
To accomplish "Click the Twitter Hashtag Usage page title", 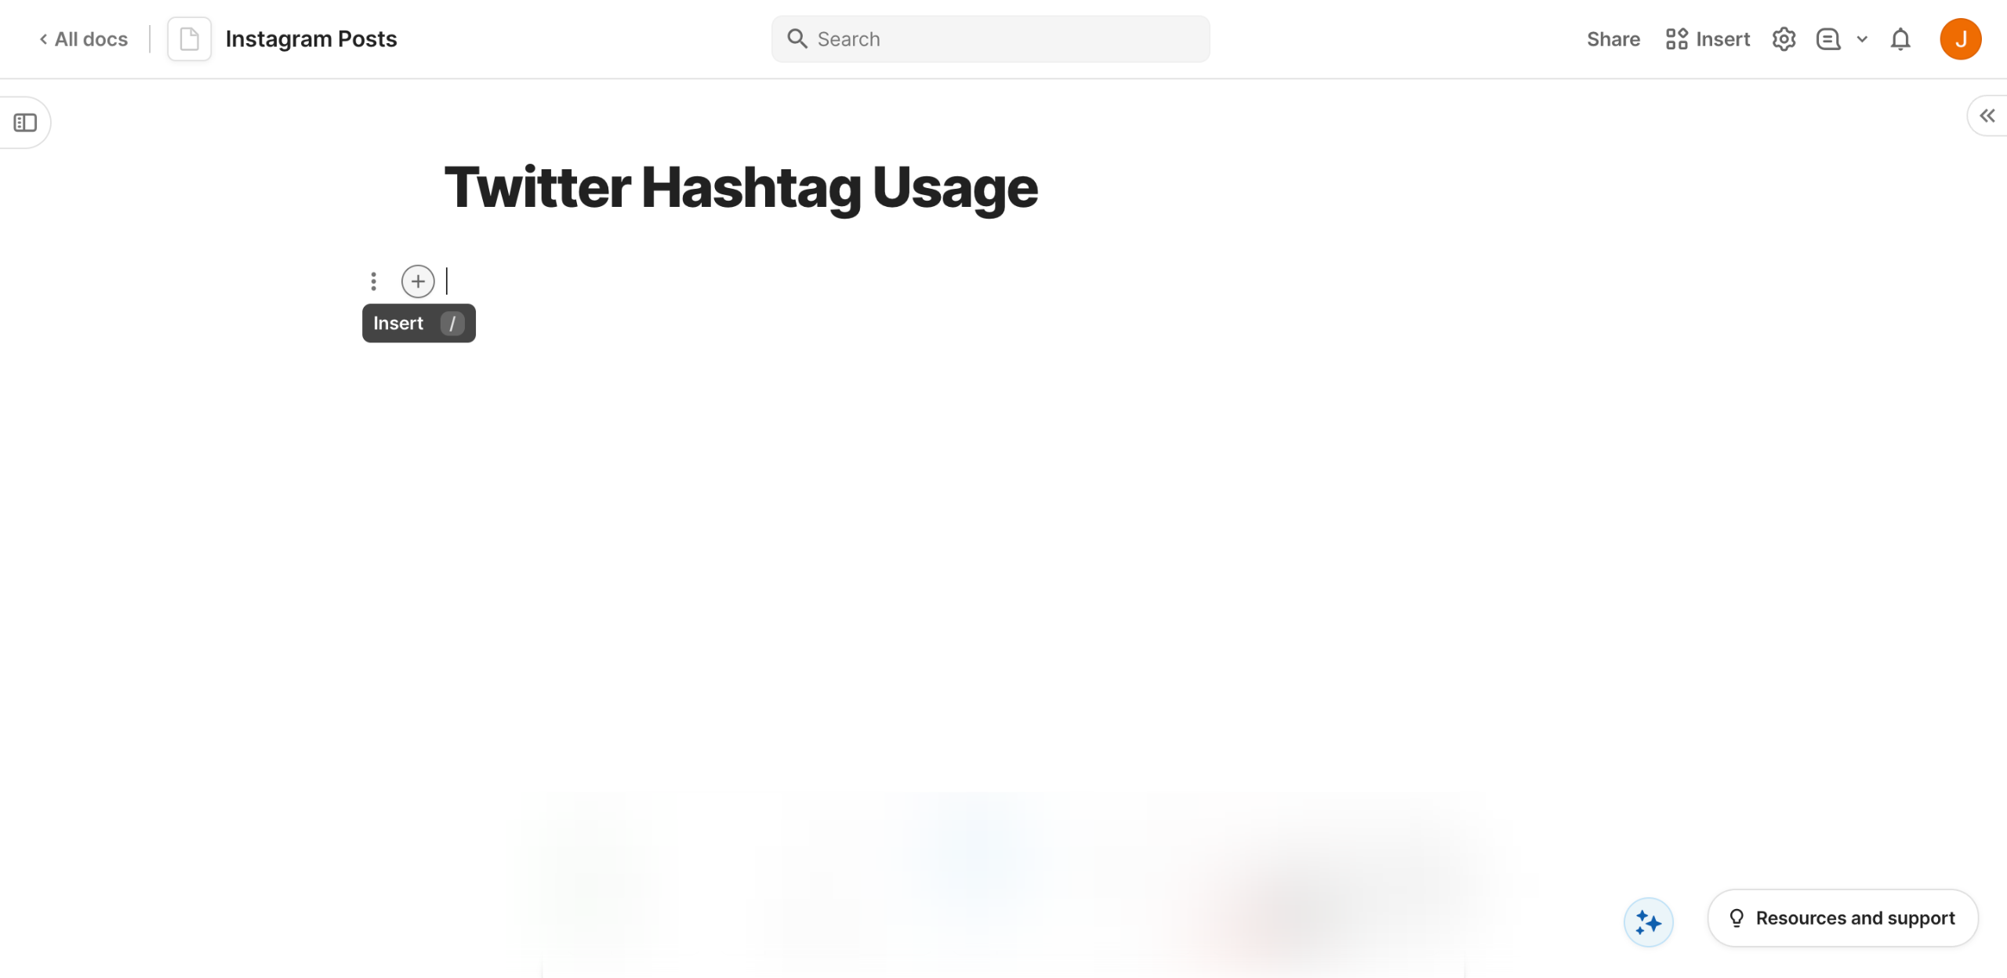I will tap(741, 188).
